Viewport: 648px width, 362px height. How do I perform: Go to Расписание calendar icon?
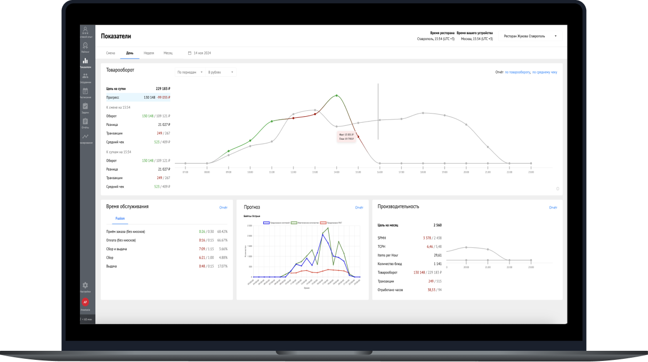tap(85, 93)
